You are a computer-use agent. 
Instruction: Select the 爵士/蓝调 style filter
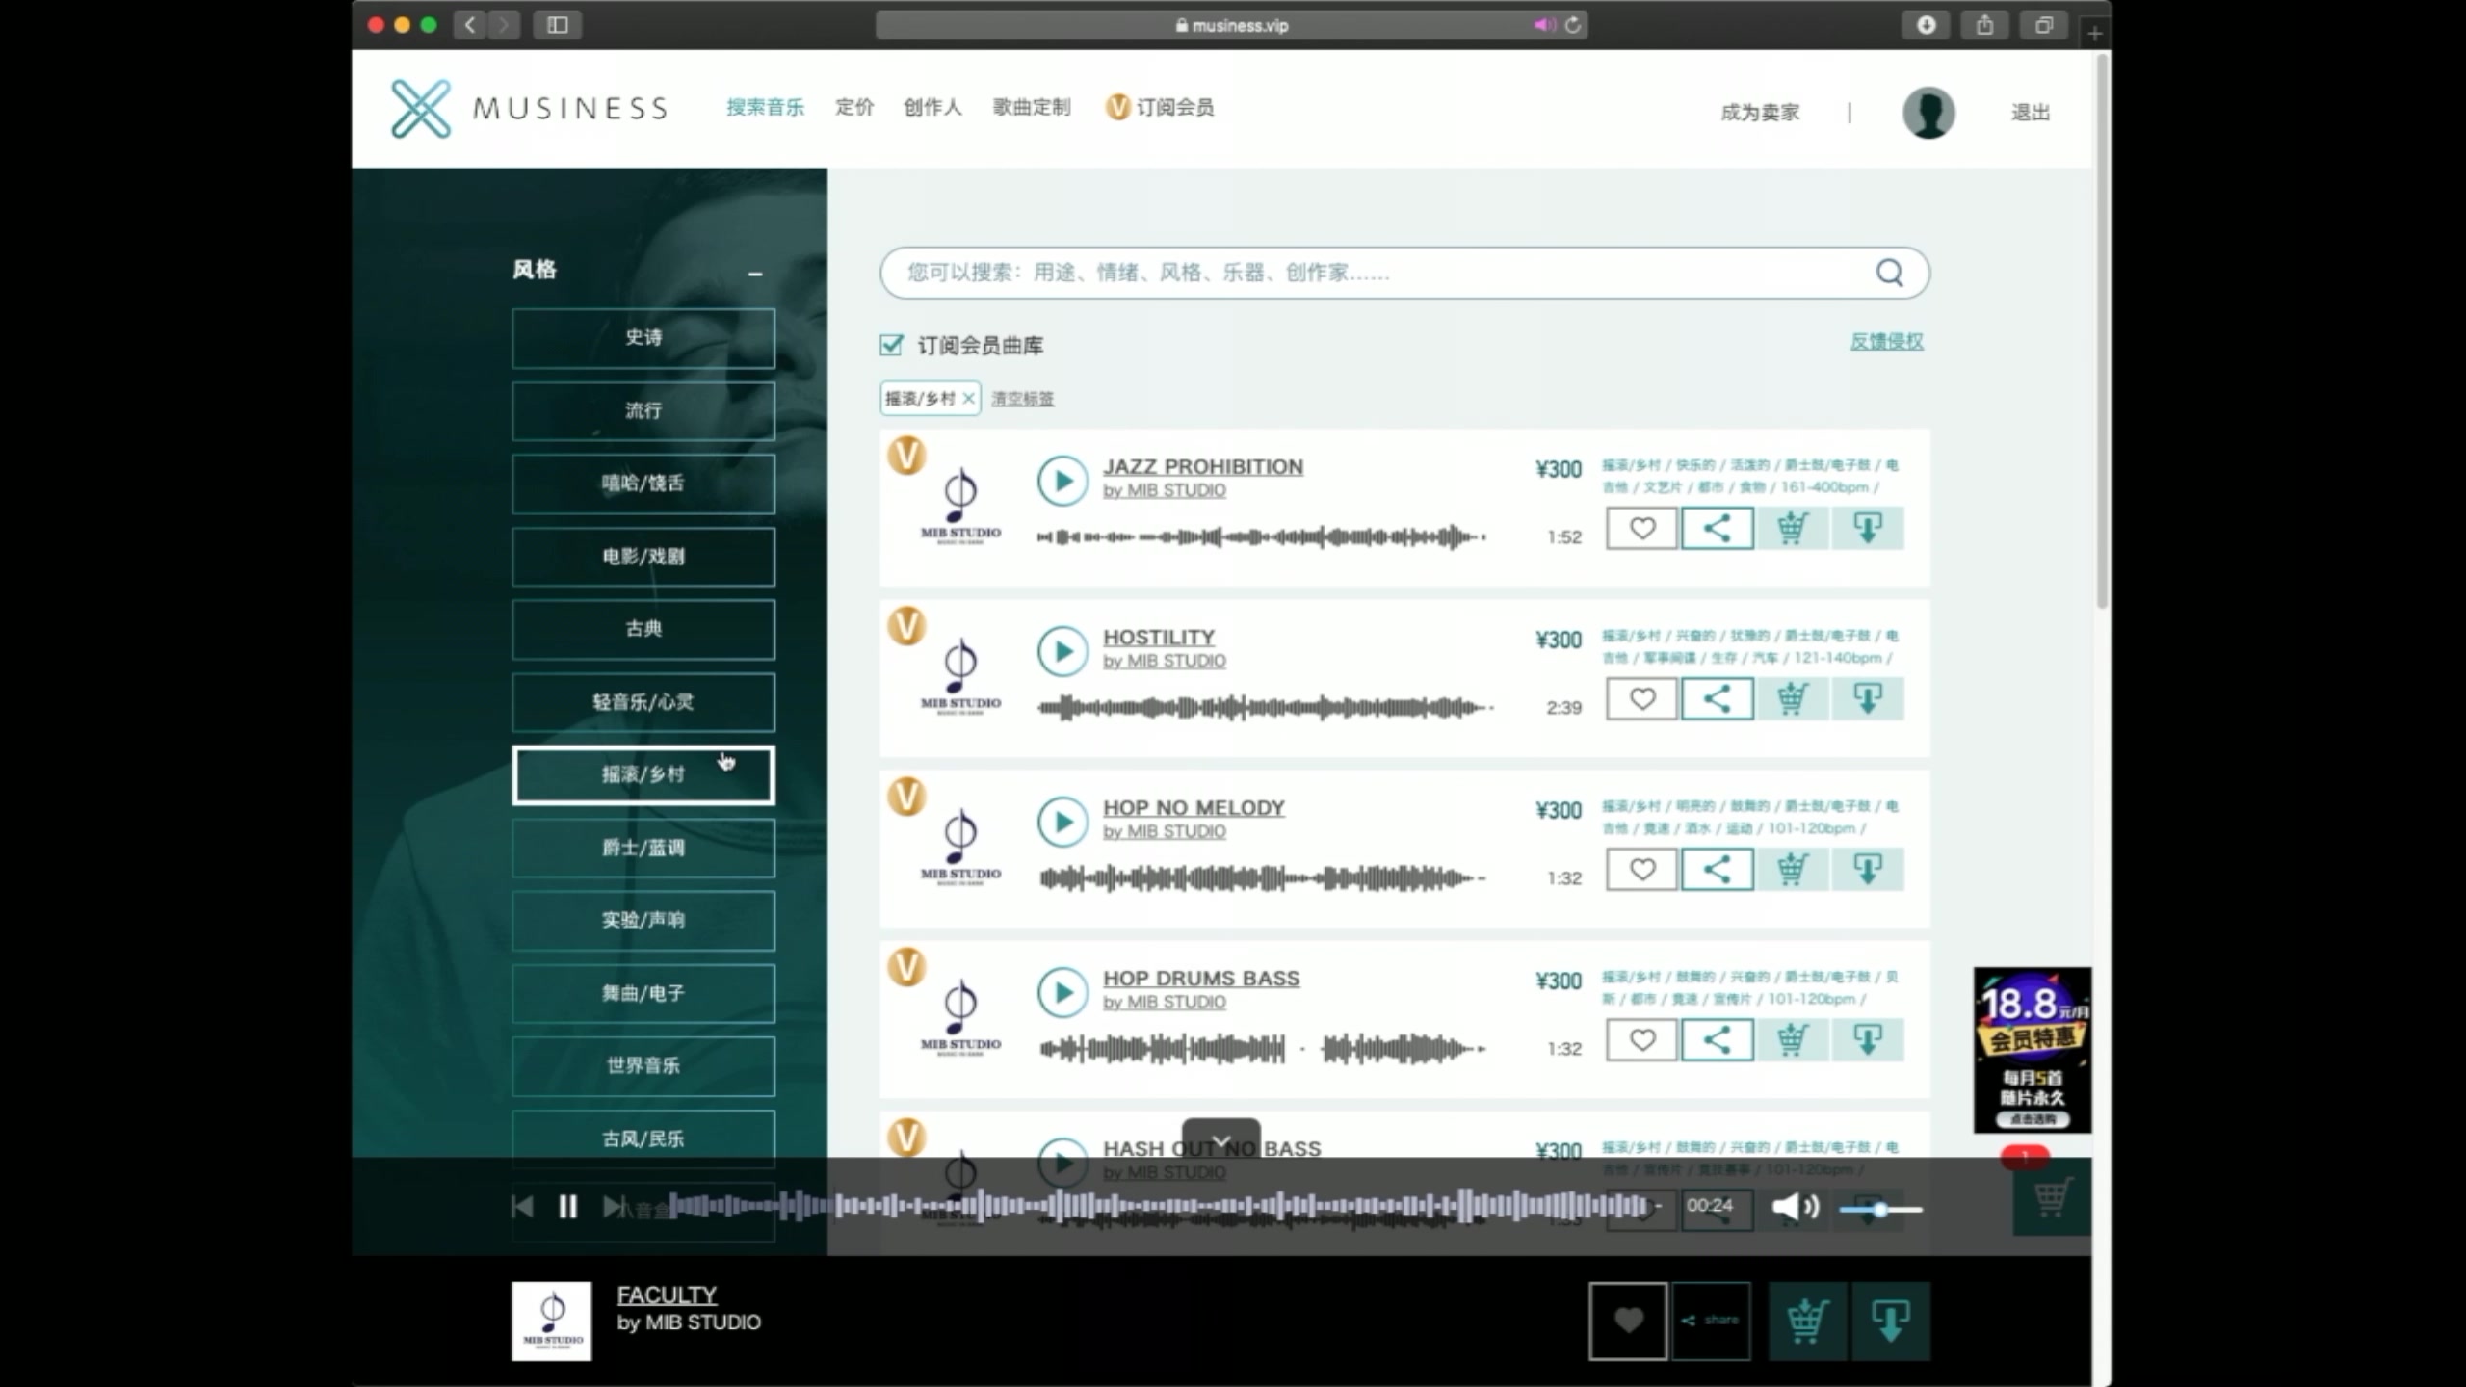643,848
